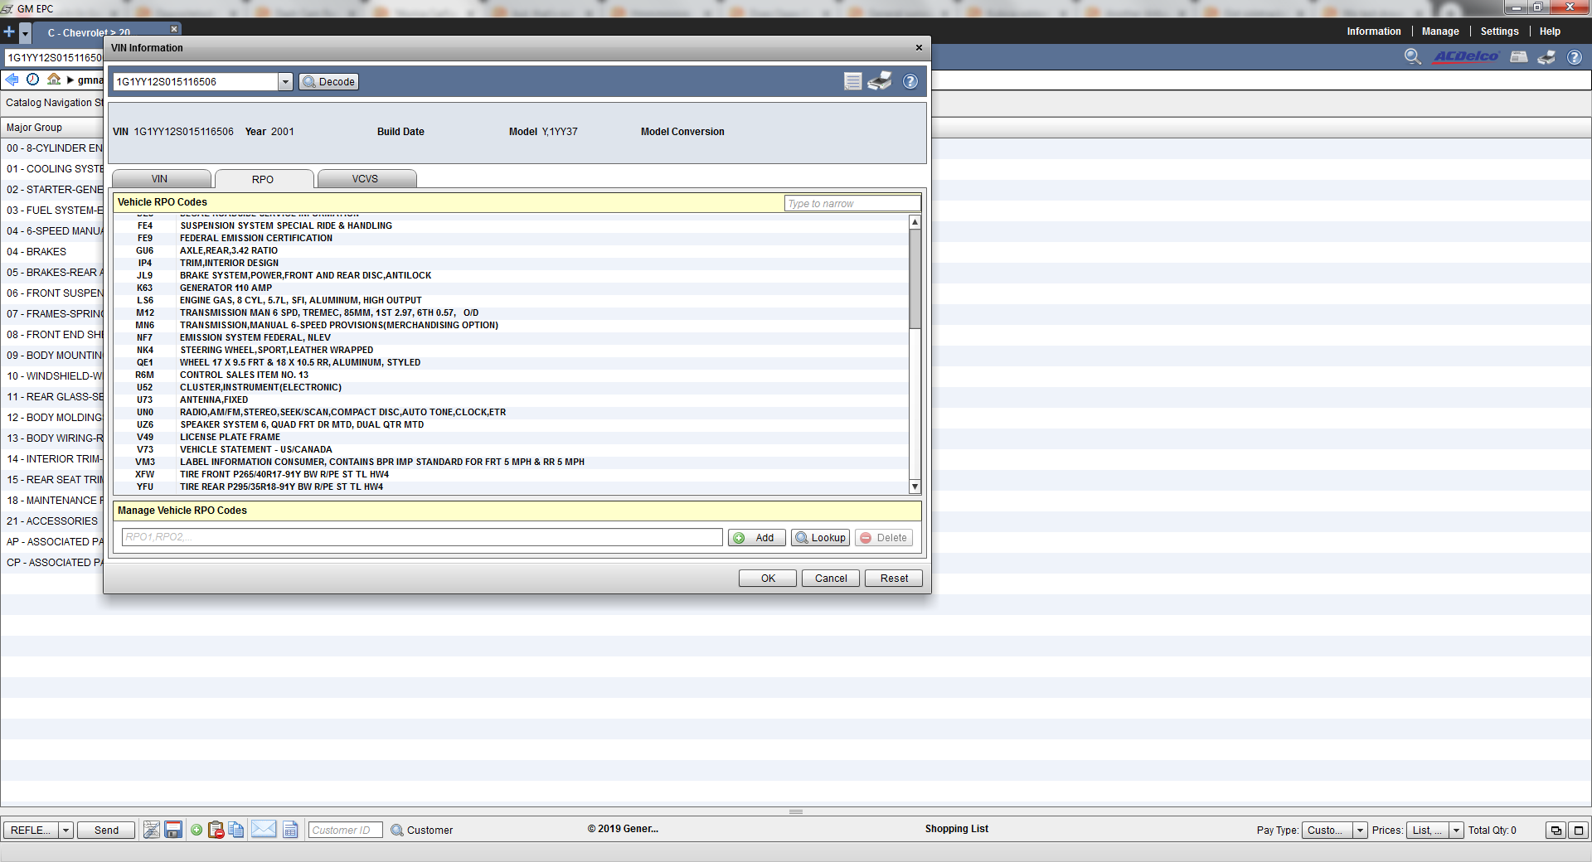The width and height of the screenshot is (1592, 862).
Task: Email the list with envelope icon
Action: point(264,829)
